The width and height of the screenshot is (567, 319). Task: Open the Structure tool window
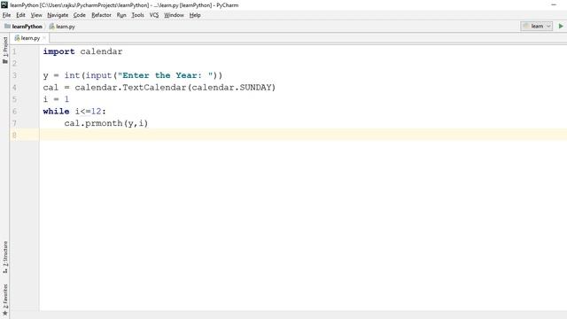pos(5,257)
